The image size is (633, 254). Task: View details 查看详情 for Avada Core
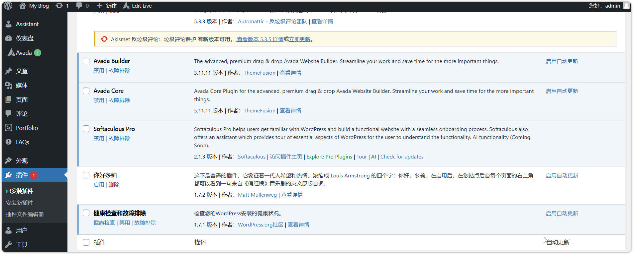290,110
